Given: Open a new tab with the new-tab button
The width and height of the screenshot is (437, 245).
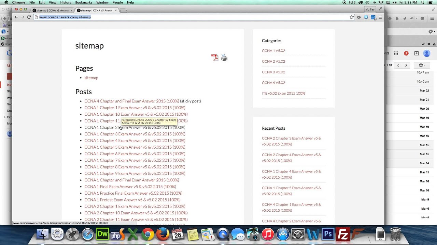Looking at the screenshot, I should point(123,11).
